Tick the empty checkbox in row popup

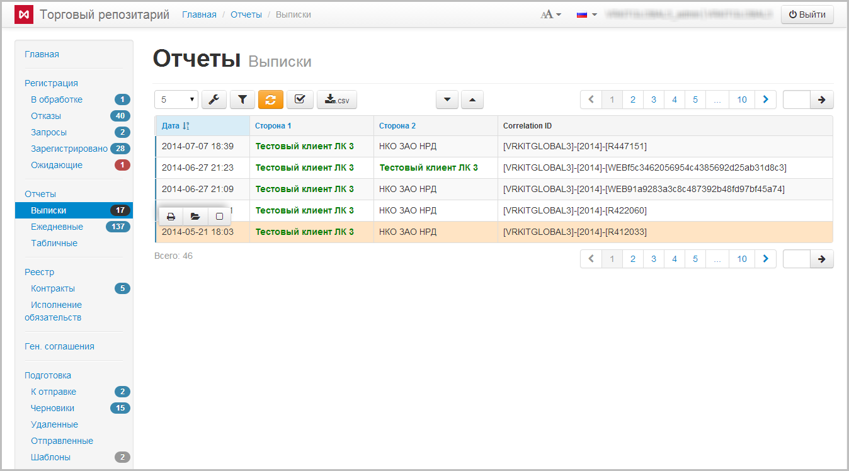[x=219, y=217]
